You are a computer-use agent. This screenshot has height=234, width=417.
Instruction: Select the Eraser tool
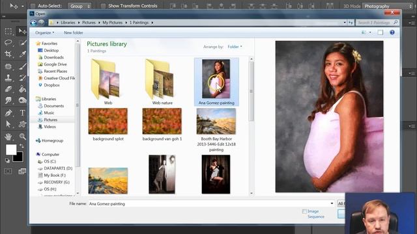(8, 89)
